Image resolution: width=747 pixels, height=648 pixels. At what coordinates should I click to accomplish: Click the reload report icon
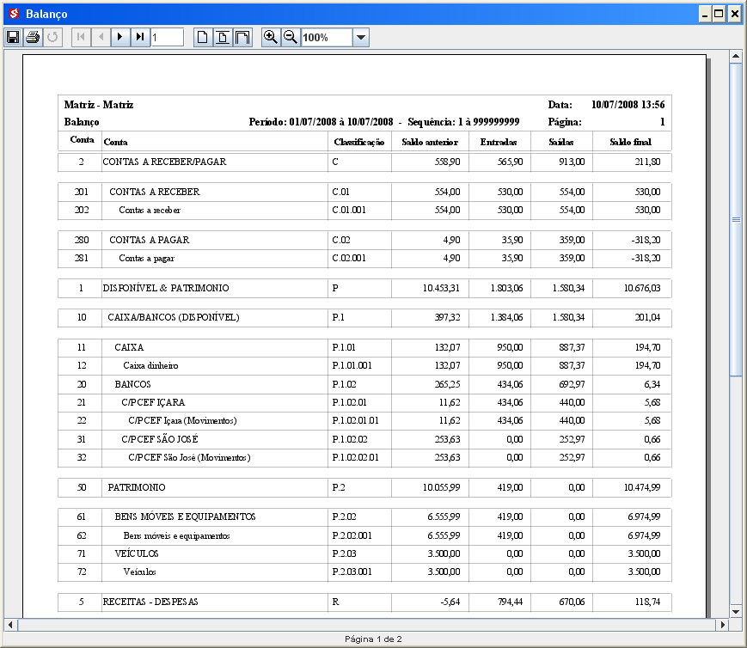tap(52, 37)
